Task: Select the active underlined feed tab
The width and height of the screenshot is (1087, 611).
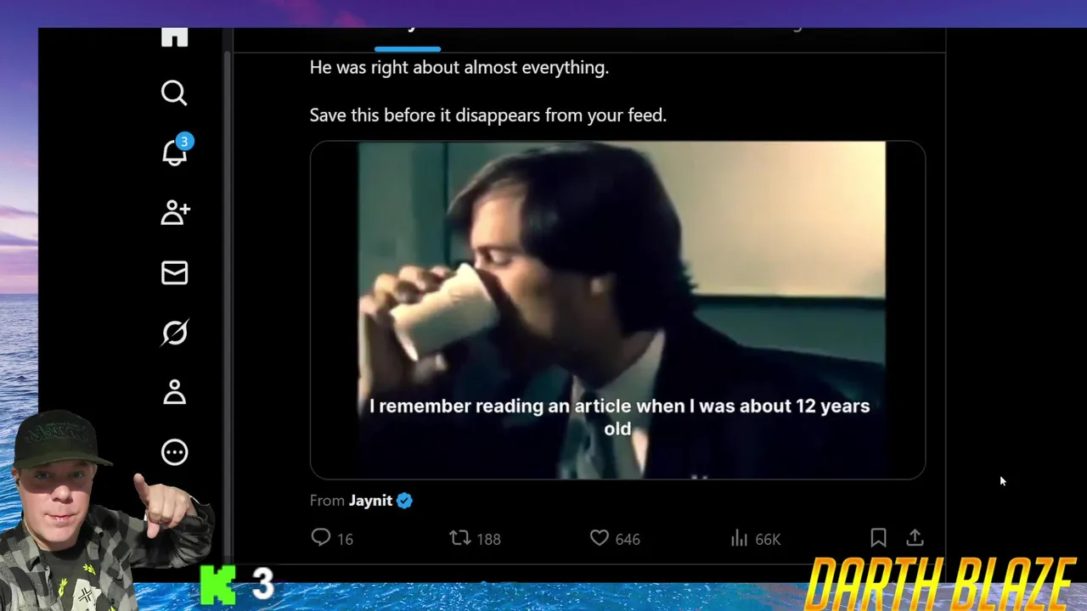Action: click(408, 38)
